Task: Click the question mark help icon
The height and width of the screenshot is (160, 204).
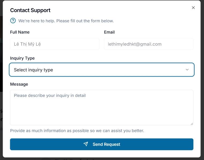Action: click(x=13, y=21)
